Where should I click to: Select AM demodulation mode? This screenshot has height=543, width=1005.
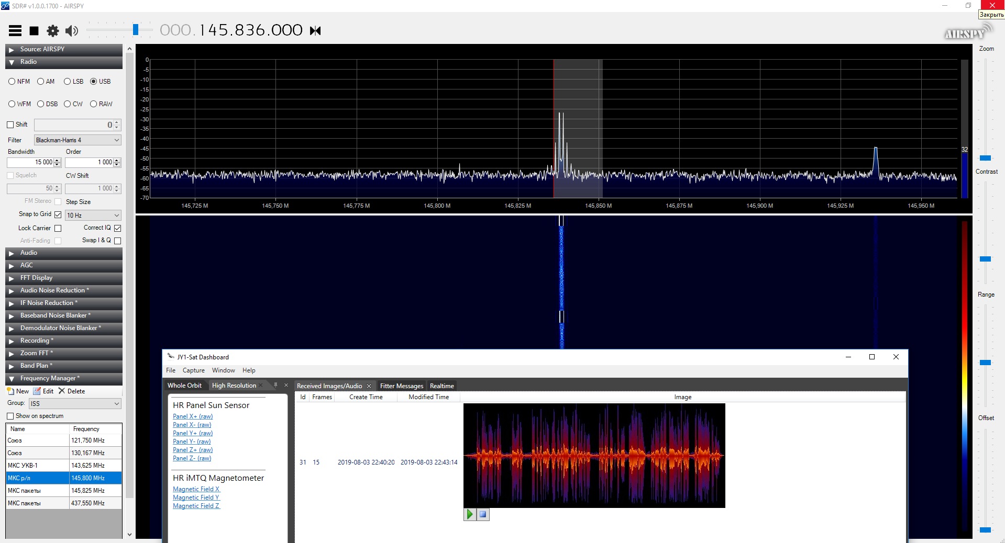coord(46,82)
